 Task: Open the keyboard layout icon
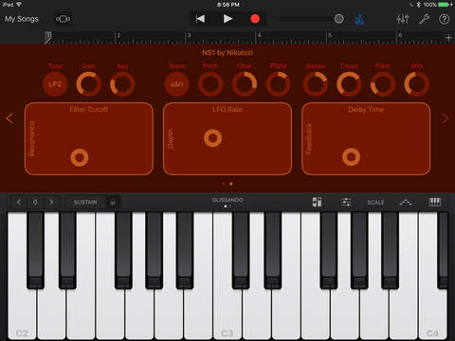tap(435, 202)
